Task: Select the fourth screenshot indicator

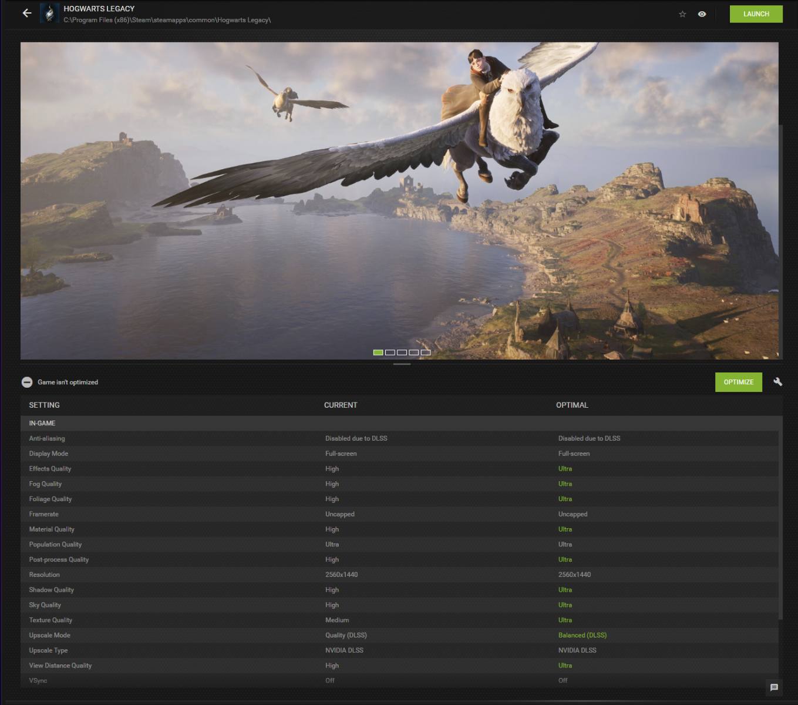Action: 414,352
